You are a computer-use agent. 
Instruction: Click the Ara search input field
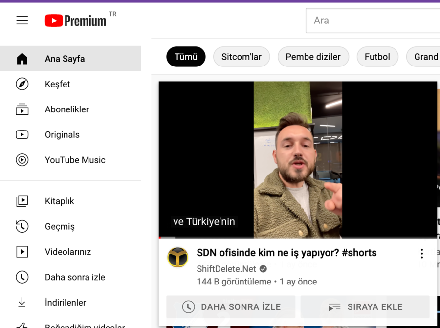(373, 21)
